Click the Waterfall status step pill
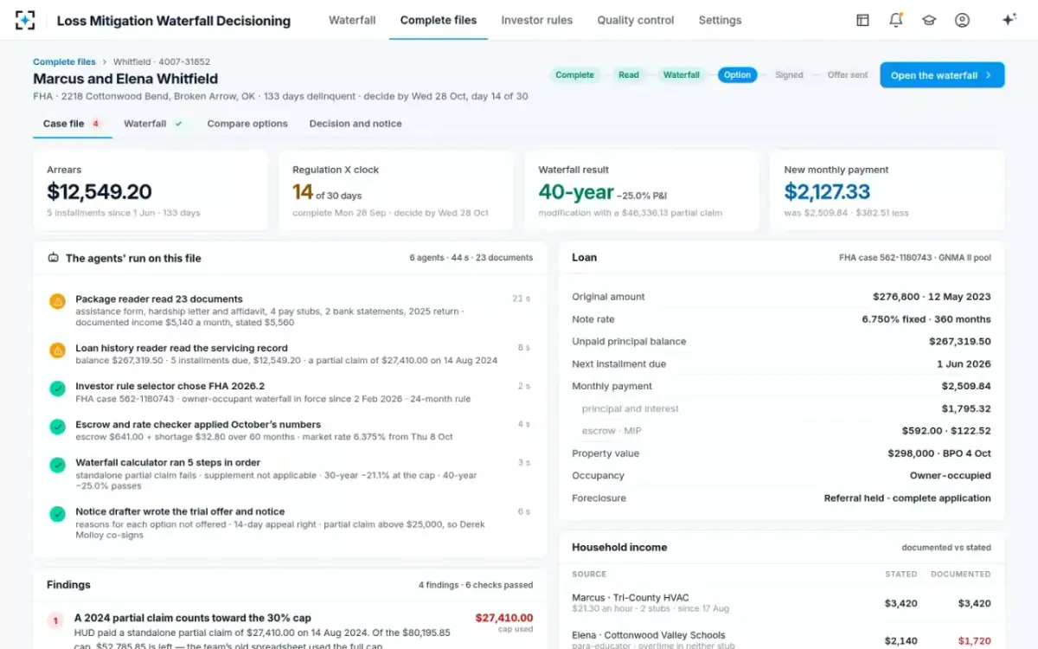The width and height of the screenshot is (1038, 649). (x=682, y=75)
